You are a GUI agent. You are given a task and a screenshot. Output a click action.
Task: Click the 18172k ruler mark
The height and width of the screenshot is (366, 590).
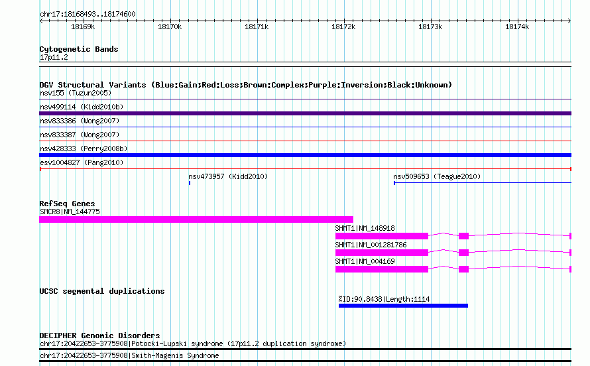pos(343,27)
